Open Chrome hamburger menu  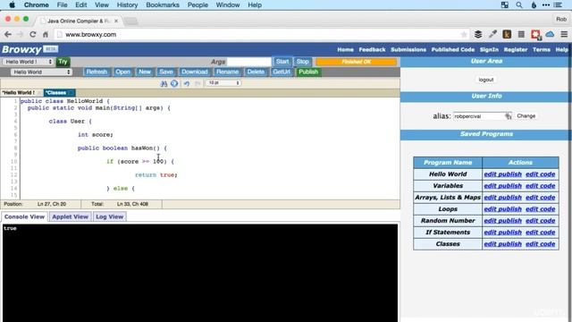[x=564, y=34]
